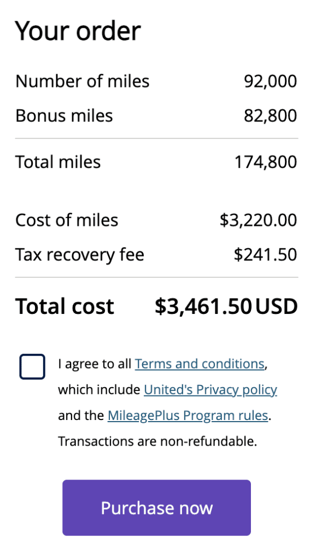Screen dimensions: 322x560
Task: Select the Total cost of $3,461.50 USD
Action: tap(226, 306)
